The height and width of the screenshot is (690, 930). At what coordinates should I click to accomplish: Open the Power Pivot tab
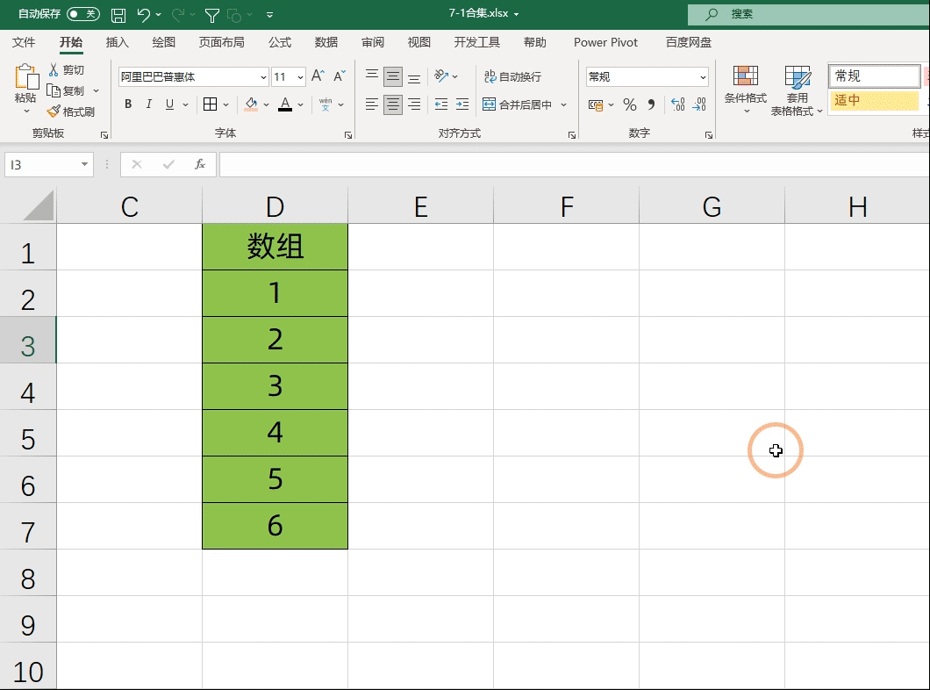tap(605, 42)
